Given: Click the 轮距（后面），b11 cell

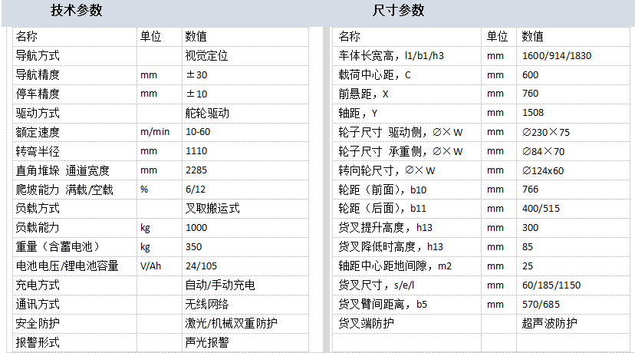Looking at the screenshot, I should (x=407, y=208).
